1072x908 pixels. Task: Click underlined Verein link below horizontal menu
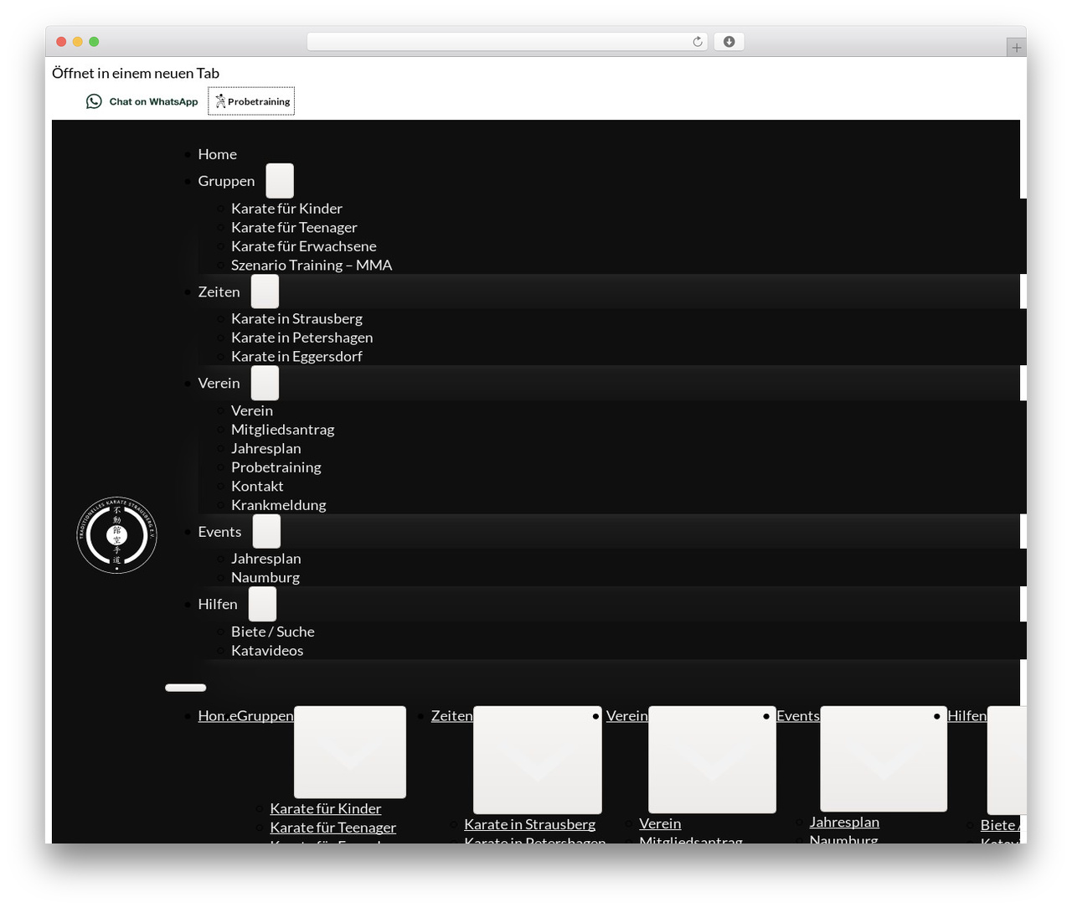[x=660, y=823]
